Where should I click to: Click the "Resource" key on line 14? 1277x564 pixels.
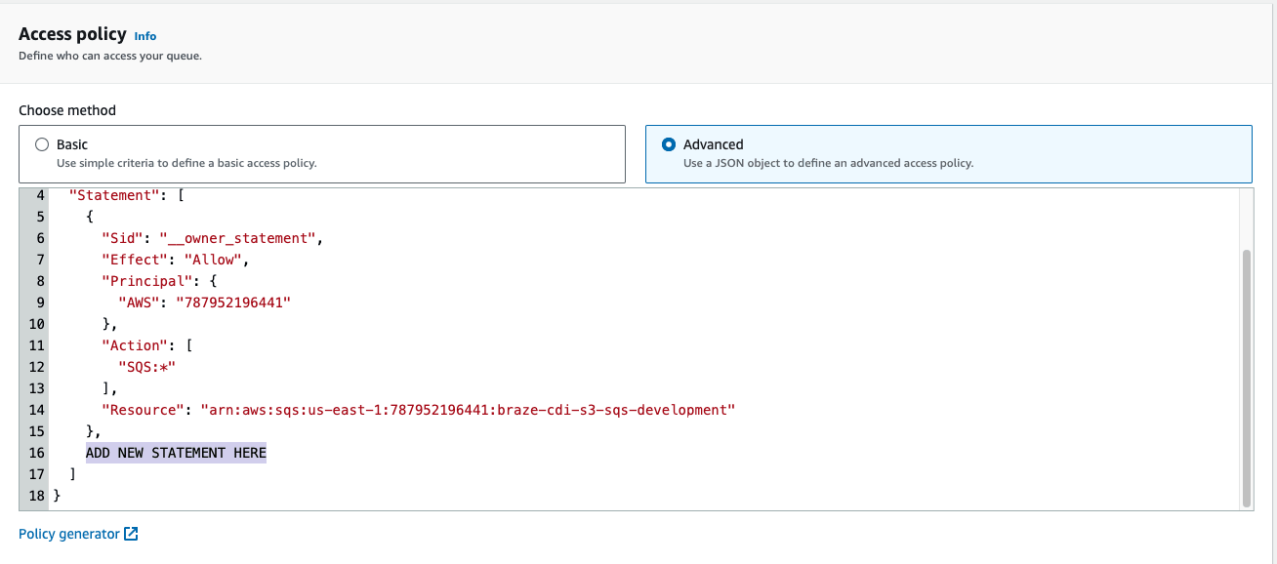click(141, 410)
